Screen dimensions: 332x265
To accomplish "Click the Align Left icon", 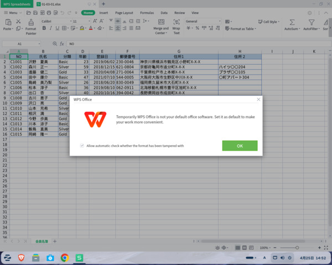I will [111, 28].
